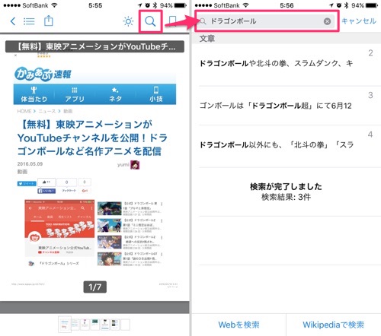Click the yumi author avatar
381x336 pixels.
coord(135,165)
